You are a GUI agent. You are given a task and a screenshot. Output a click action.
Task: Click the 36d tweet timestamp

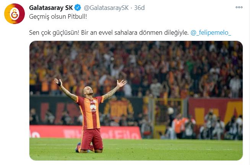pyautogui.click(x=140, y=8)
